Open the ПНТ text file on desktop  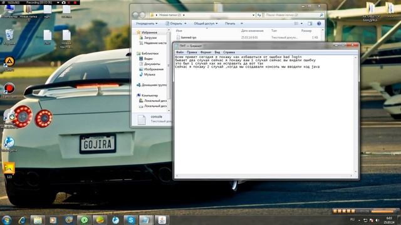[x=48, y=37]
